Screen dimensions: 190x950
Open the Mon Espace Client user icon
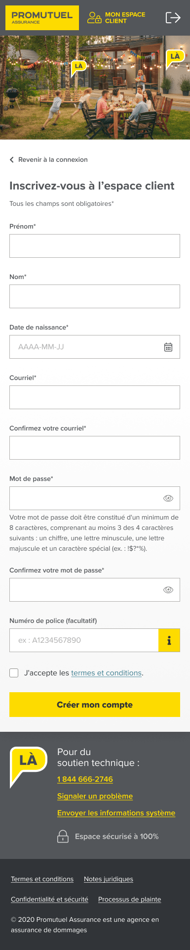[x=94, y=18]
